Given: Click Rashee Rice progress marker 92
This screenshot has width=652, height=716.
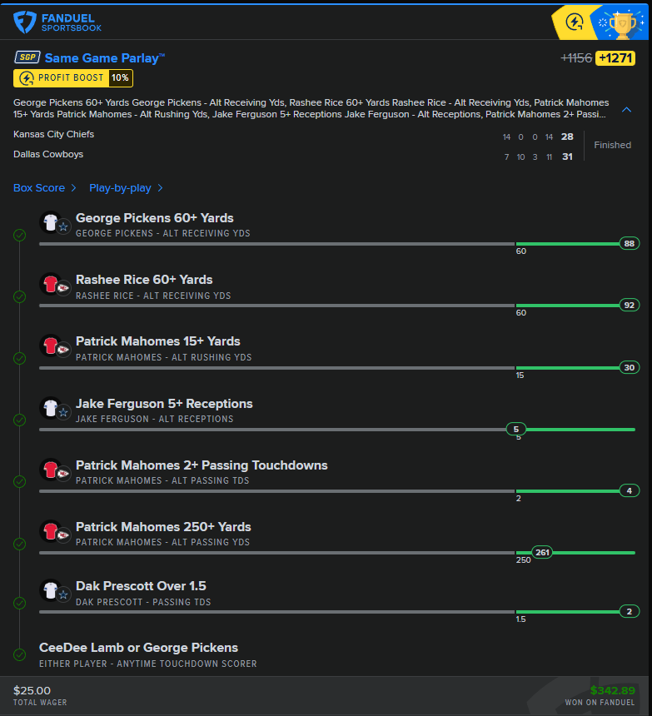Looking at the screenshot, I should coord(630,305).
